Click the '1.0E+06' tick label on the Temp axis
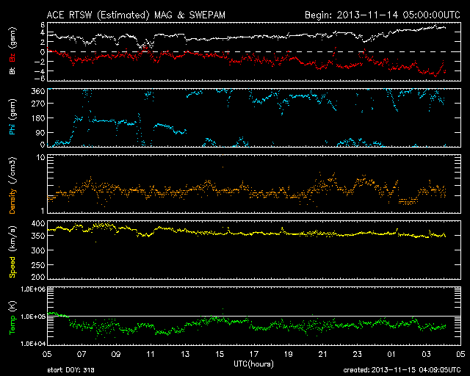Image resolution: width=470 pixels, height=376 pixels. click(33, 289)
